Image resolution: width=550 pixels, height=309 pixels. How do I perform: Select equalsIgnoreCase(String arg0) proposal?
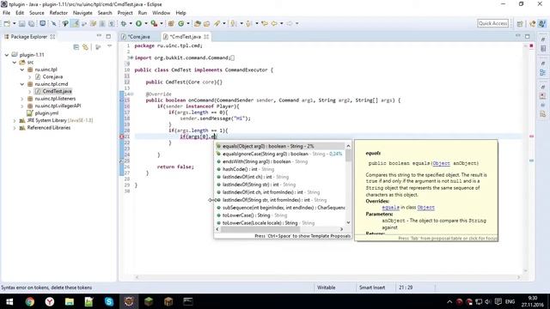(280, 154)
